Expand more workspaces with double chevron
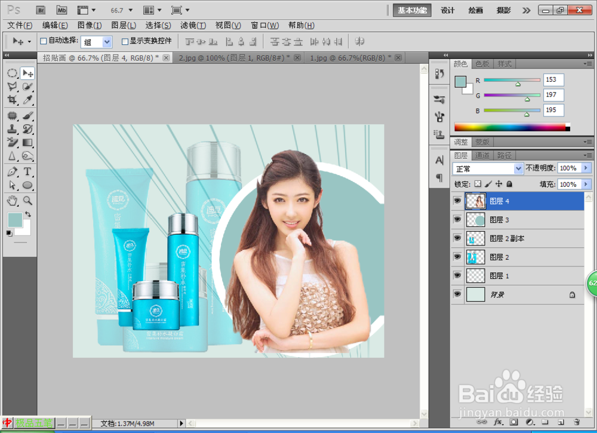The height and width of the screenshot is (433, 597). click(x=526, y=10)
